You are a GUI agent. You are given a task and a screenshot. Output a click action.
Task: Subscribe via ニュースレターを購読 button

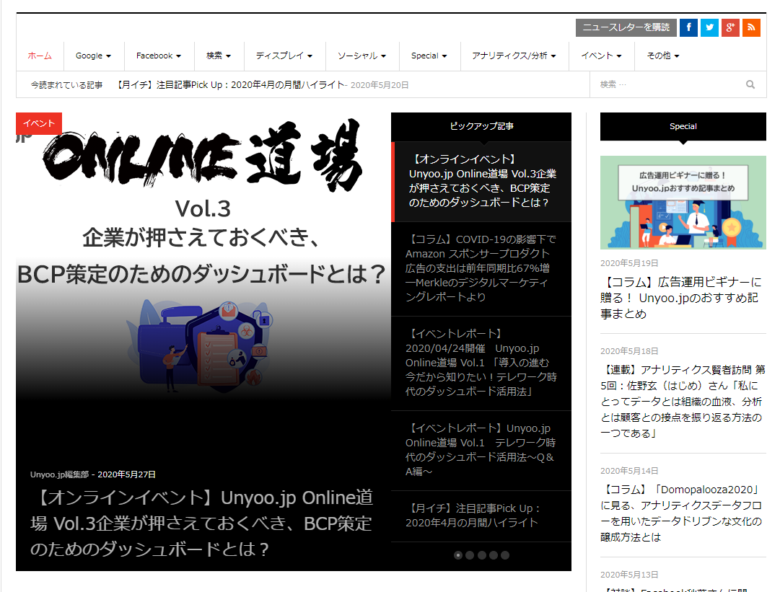[x=626, y=27]
